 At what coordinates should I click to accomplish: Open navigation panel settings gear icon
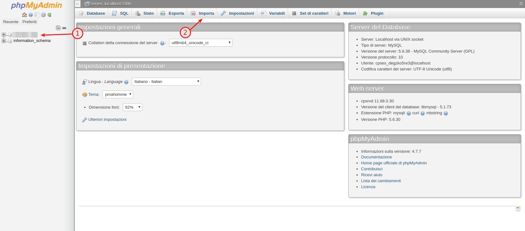43,15
